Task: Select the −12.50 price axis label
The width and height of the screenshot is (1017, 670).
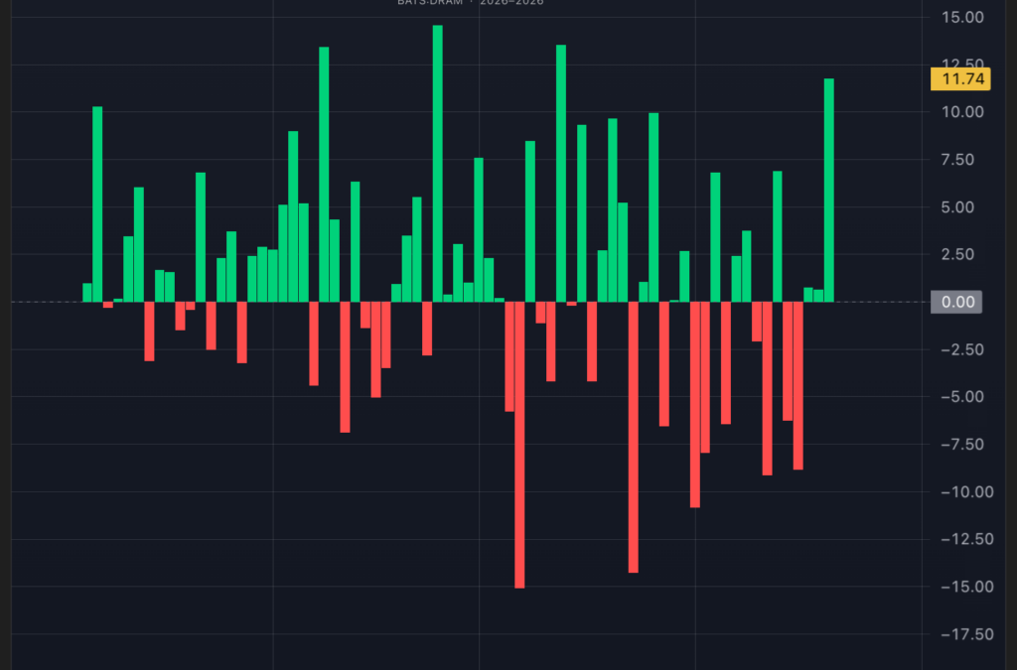Action: pos(967,539)
